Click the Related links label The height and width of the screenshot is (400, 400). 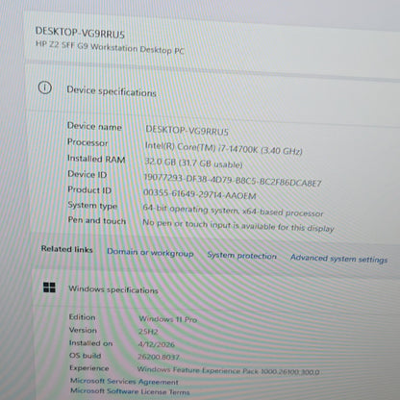(67, 249)
